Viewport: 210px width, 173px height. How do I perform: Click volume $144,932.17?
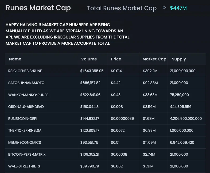(x=90, y=119)
